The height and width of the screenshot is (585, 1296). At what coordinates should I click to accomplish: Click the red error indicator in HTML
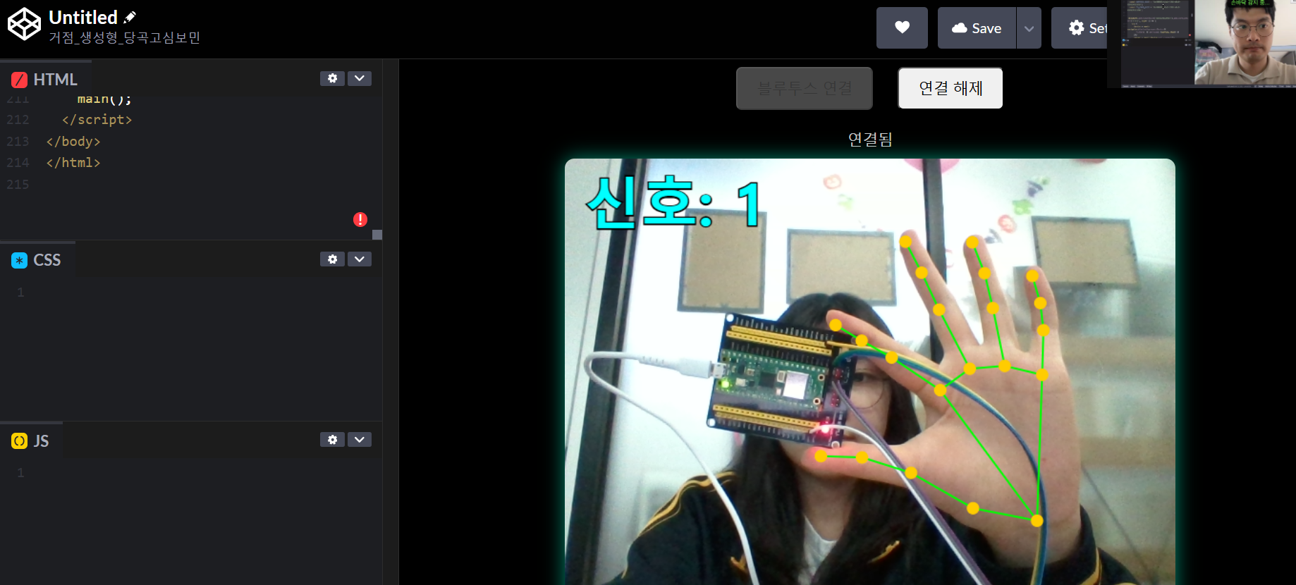pyautogui.click(x=360, y=219)
